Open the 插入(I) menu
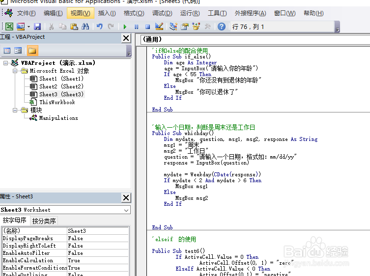Image resolution: width=370 pixels, height=276 pixels. [107, 13]
